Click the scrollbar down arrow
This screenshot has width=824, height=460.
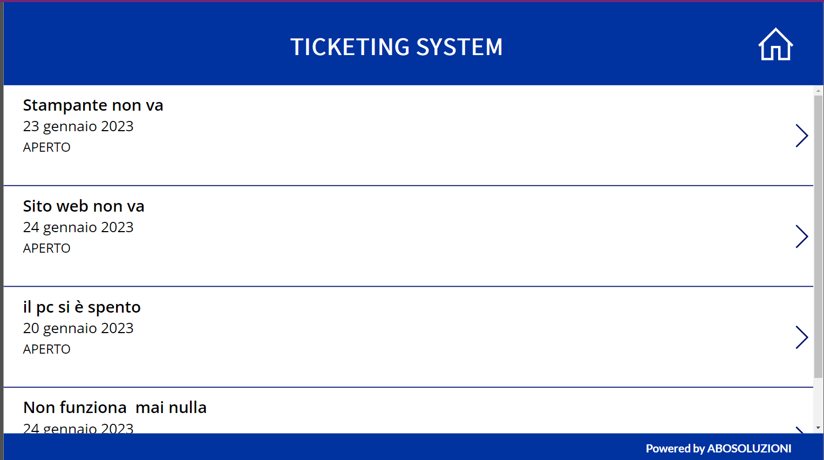[818, 428]
